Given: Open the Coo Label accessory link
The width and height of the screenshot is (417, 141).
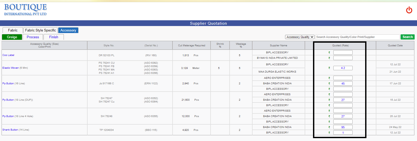Looking at the screenshot, I should (8, 55).
